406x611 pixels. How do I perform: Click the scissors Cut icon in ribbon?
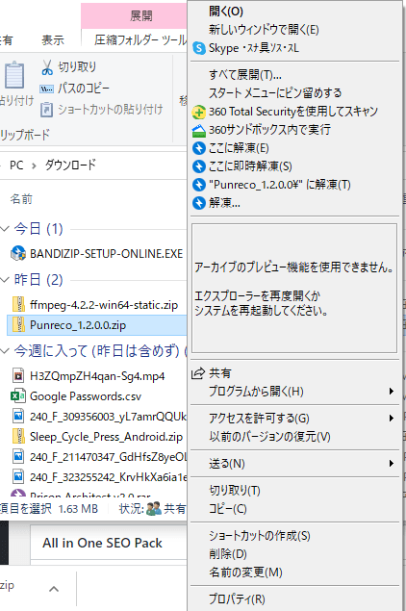coord(47,67)
